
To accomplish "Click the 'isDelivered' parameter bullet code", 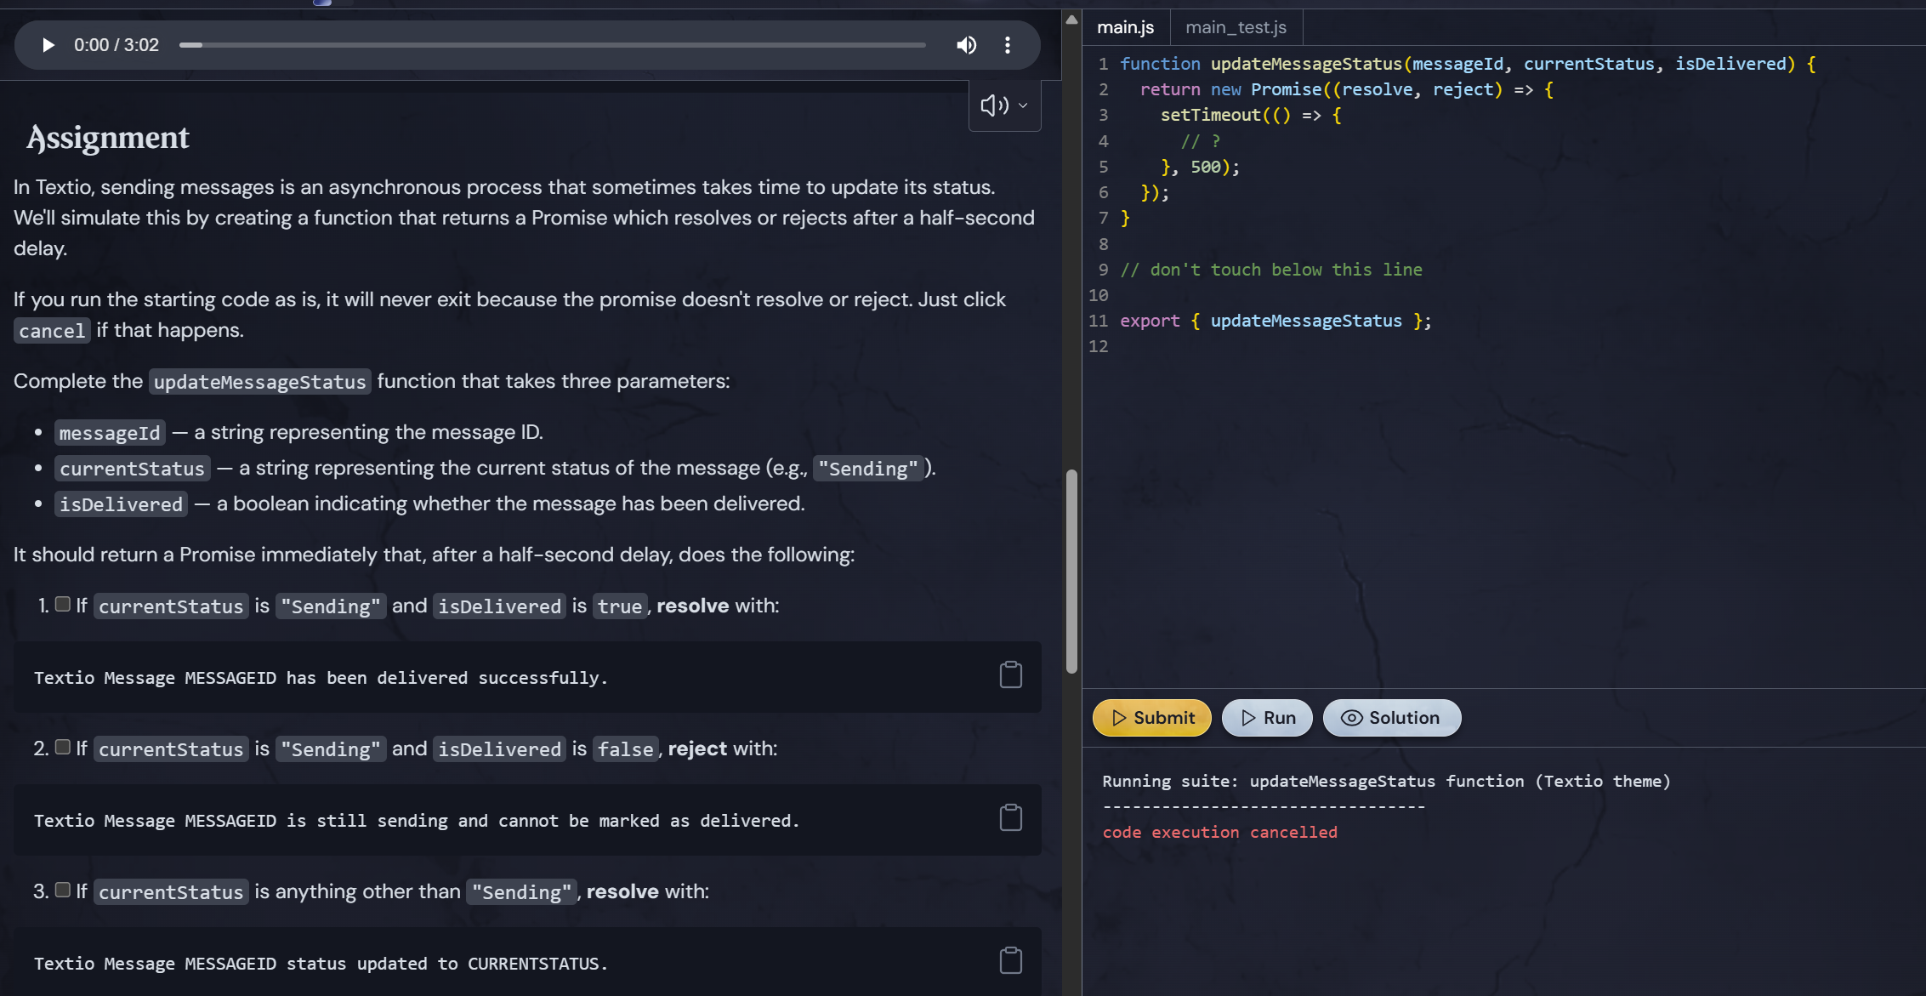I will tap(121, 504).
